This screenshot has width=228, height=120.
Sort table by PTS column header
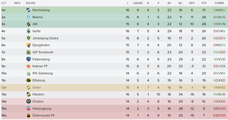pyautogui.click(x=203, y=3)
